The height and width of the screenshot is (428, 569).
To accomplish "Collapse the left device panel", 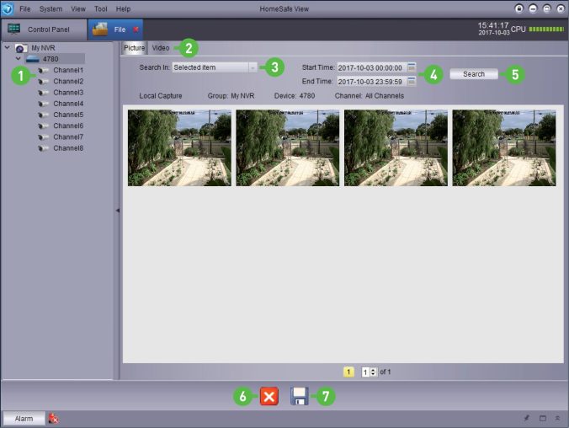I will (x=118, y=210).
